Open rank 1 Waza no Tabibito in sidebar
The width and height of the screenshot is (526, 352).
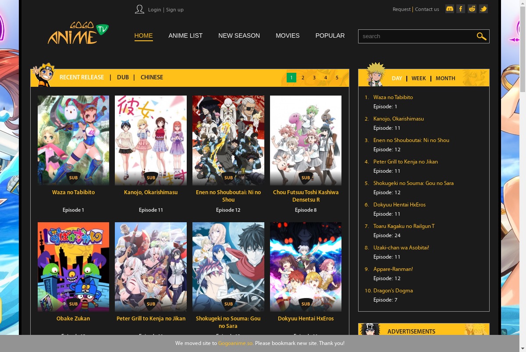coord(393,97)
